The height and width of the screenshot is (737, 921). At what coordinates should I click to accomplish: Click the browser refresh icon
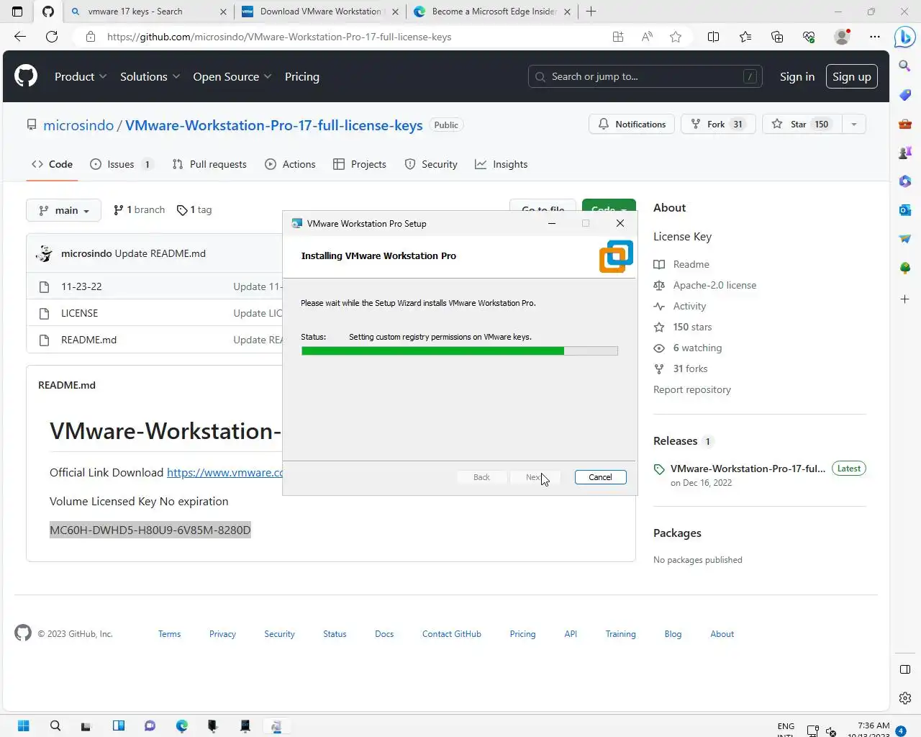(52, 37)
